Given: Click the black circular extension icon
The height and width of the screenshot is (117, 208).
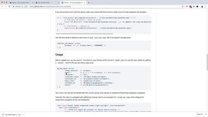Looking at the screenshot, I should point(197,6).
